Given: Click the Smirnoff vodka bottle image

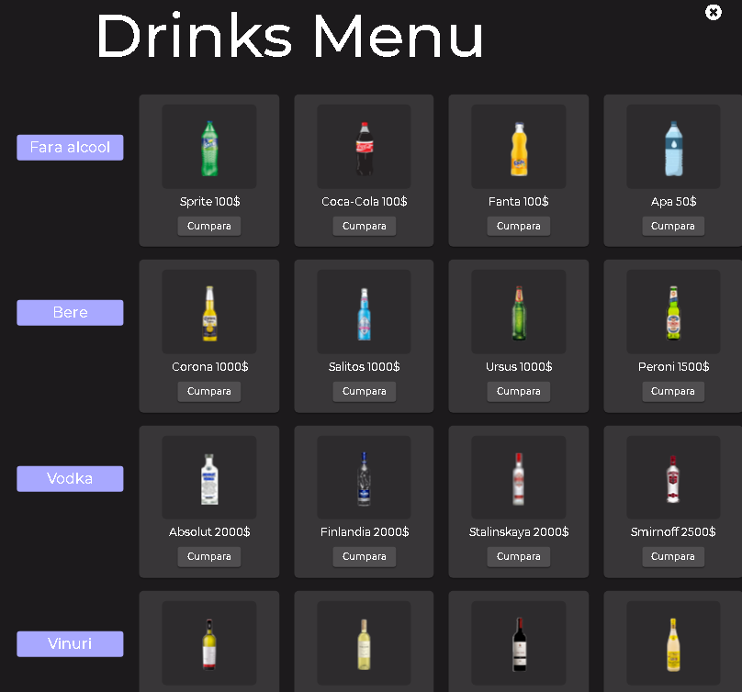Looking at the screenshot, I should (673, 478).
